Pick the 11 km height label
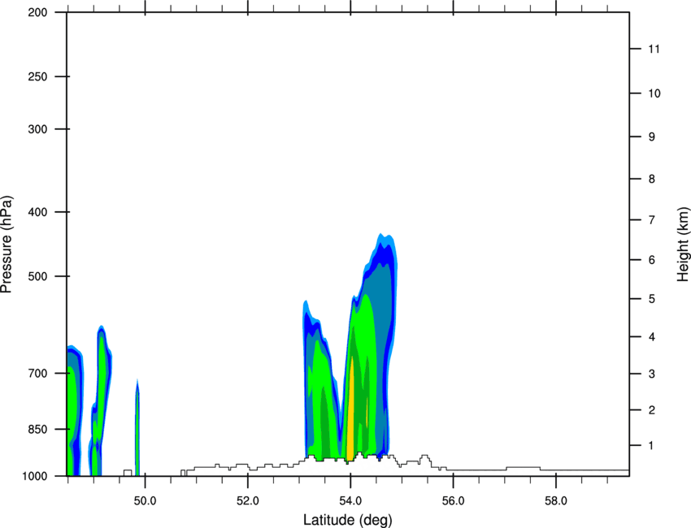691x528 pixels. (654, 49)
